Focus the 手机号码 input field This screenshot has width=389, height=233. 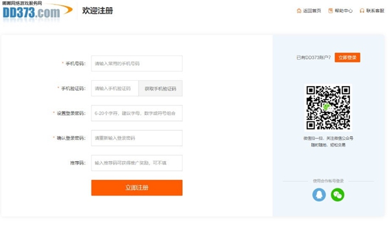coord(137,63)
